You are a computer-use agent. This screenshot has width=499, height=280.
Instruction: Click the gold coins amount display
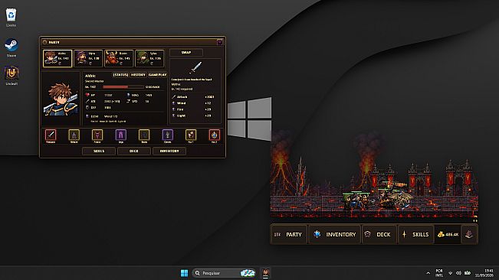[448, 234]
